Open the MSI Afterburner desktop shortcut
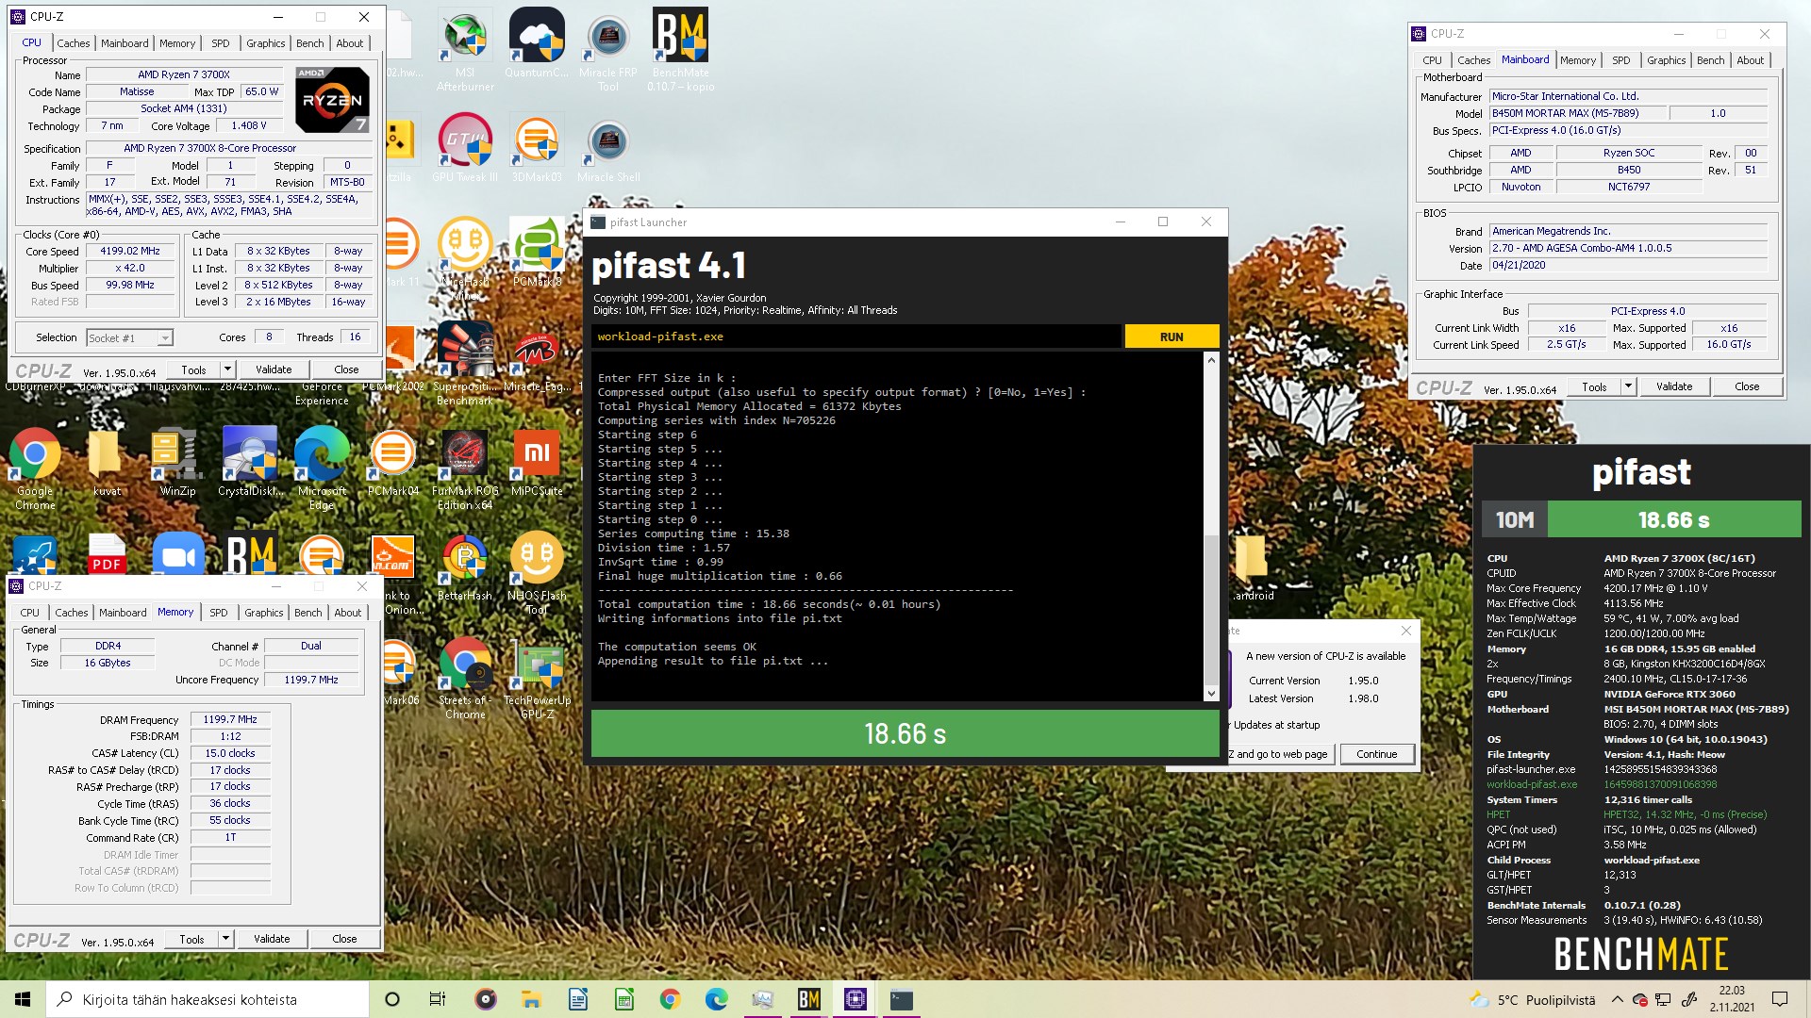 coord(465,50)
